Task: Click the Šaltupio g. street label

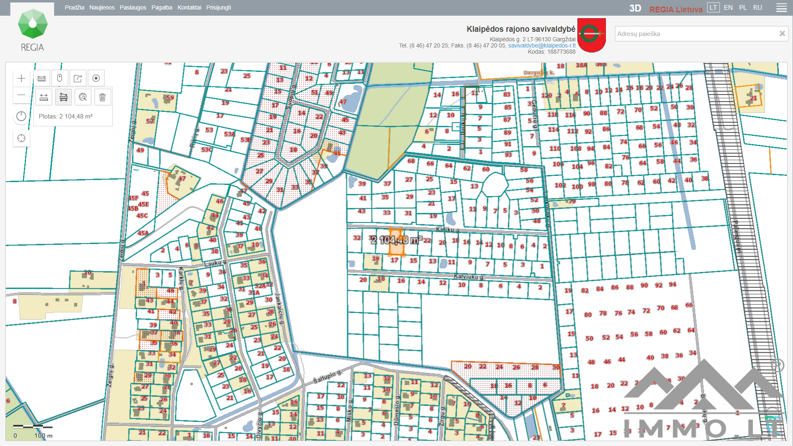Action: (328, 377)
